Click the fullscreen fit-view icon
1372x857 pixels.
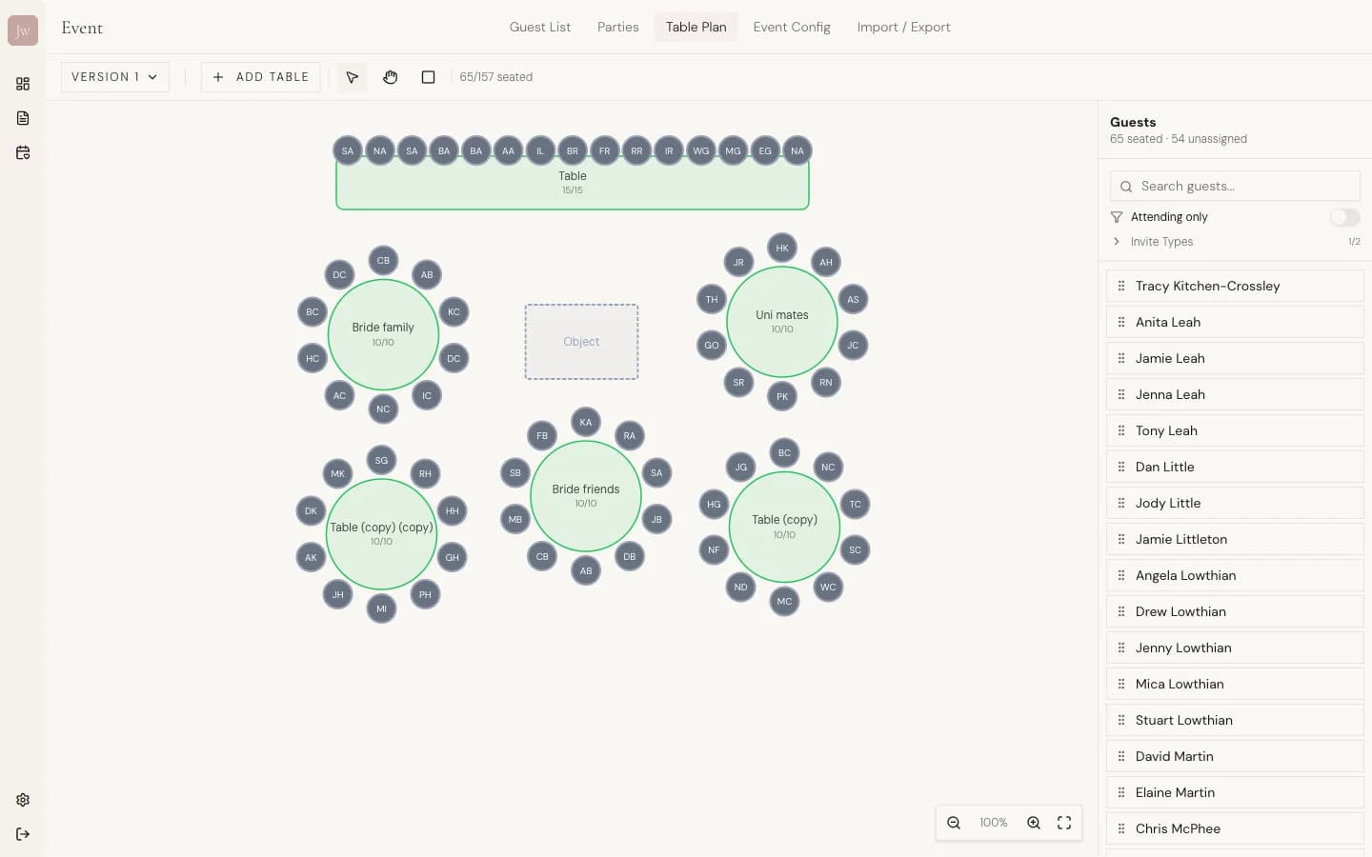coord(1064,823)
